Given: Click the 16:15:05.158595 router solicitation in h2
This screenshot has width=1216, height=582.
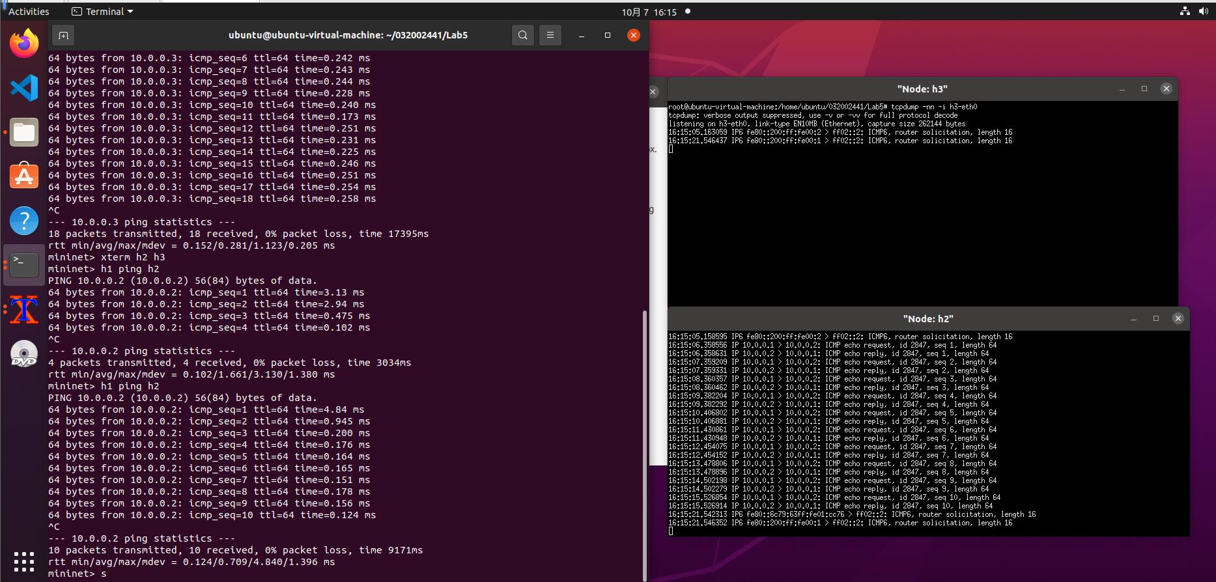Looking at the screenshot, I should click(x=840, y=337).
